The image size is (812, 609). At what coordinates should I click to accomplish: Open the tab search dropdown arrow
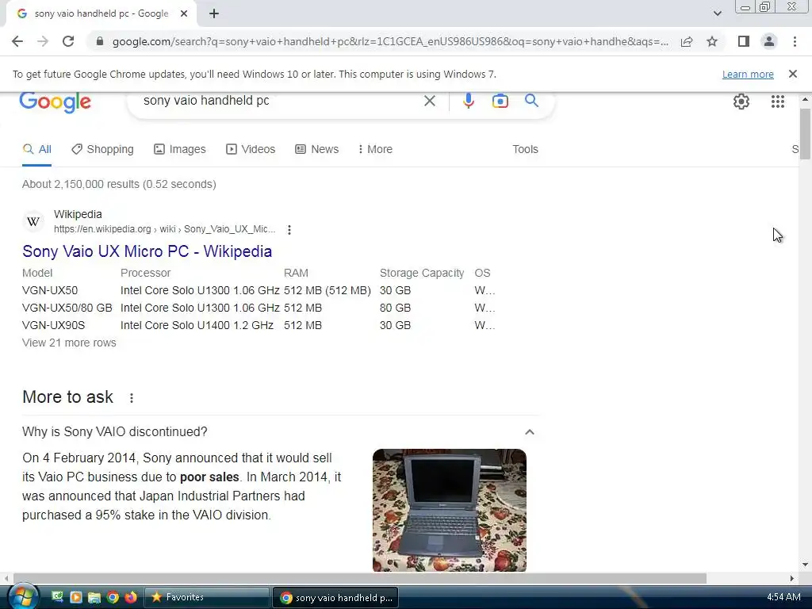tap(717, 14)
